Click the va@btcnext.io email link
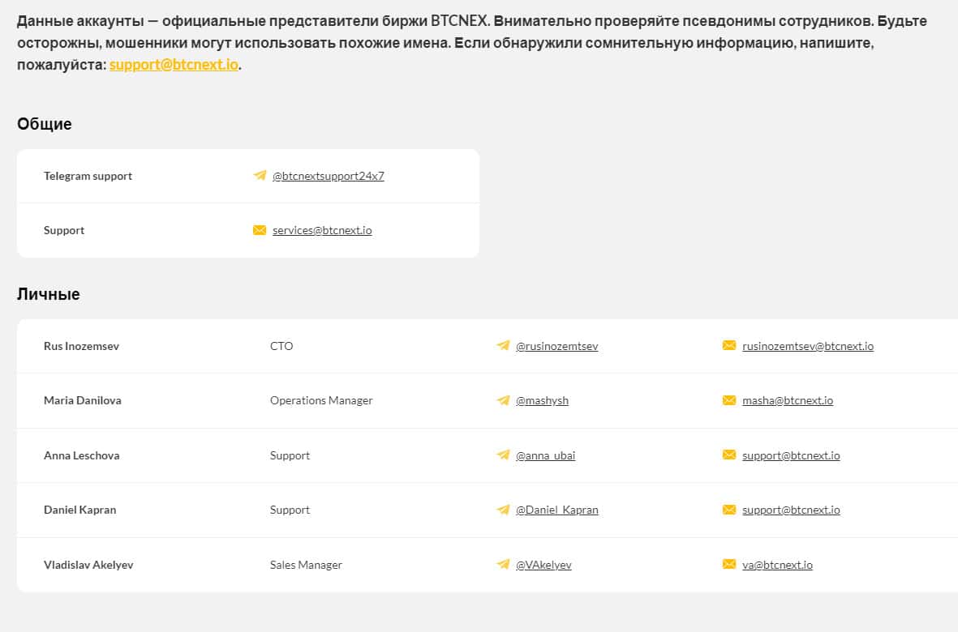Image resolution: width=958 pixels, height=632 pixels. (777, 565)
